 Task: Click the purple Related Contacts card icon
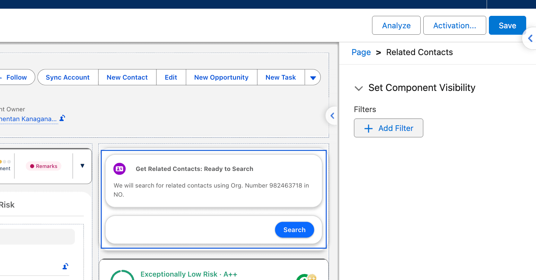[x=119, y=169]
